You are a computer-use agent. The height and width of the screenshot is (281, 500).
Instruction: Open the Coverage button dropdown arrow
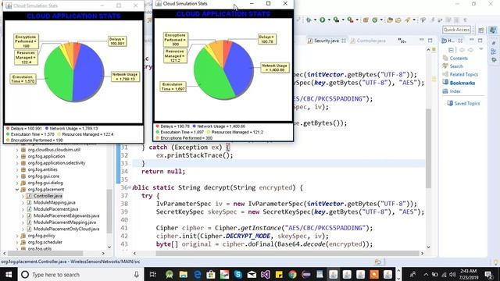(x=343, y=20)
